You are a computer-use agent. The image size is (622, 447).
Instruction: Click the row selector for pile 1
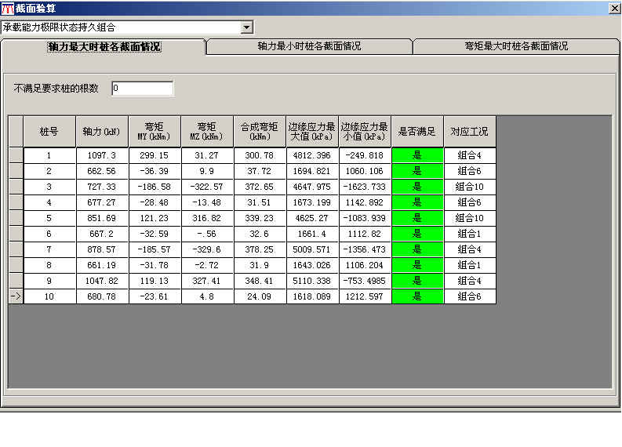(15, 155)
